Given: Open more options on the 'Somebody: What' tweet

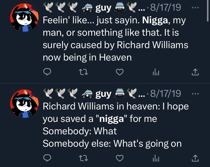Looking at the screenshot, I should 195,94.
